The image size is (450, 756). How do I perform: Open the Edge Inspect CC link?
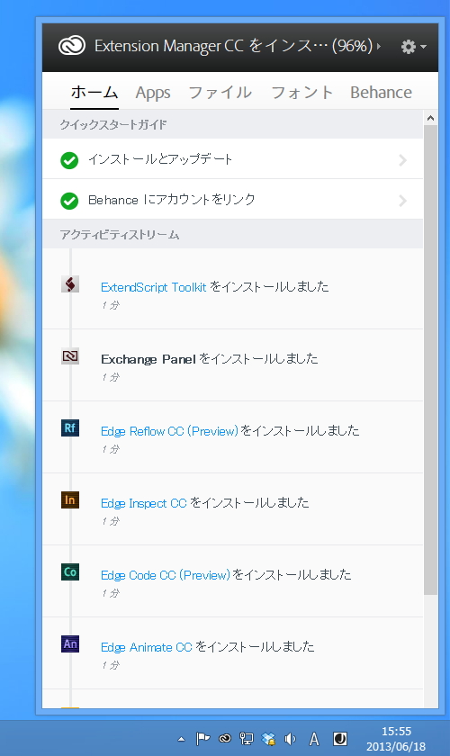144,503
